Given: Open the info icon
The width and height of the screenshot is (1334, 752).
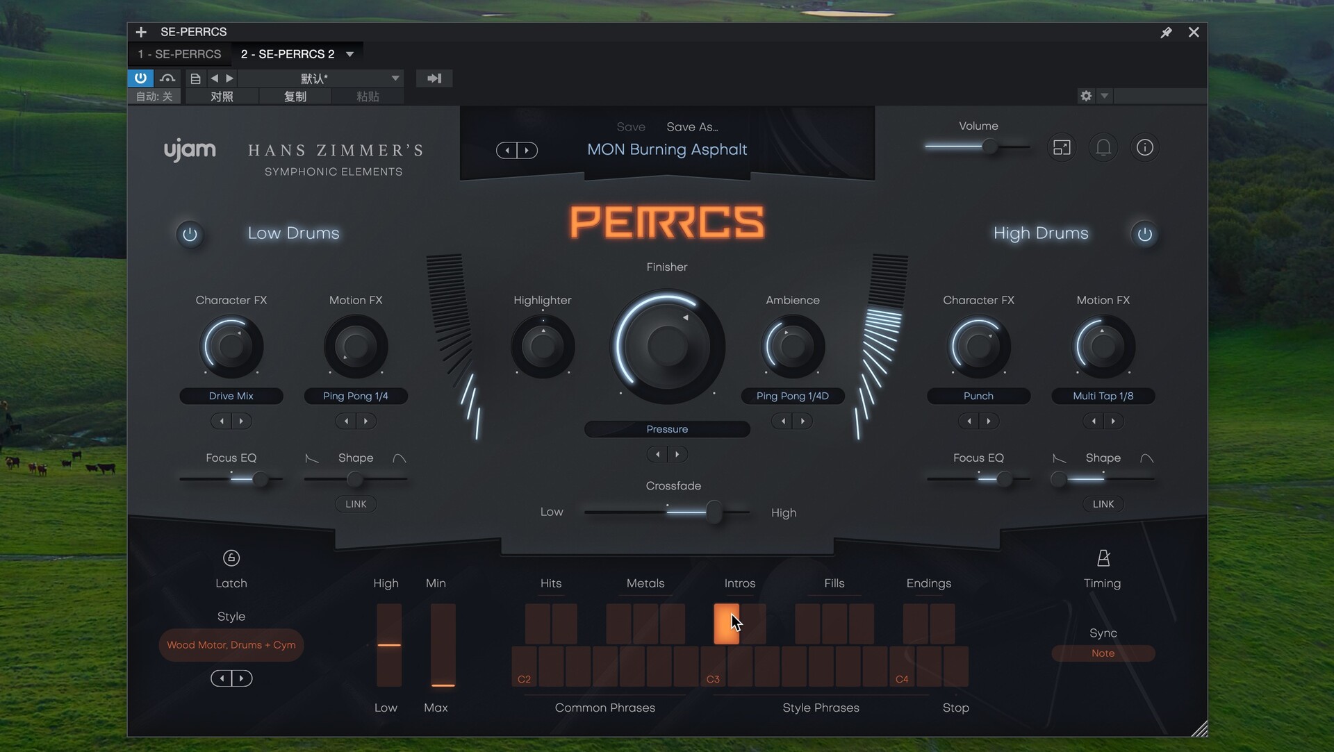Looking at the screenshot, I should point(1144,147).
